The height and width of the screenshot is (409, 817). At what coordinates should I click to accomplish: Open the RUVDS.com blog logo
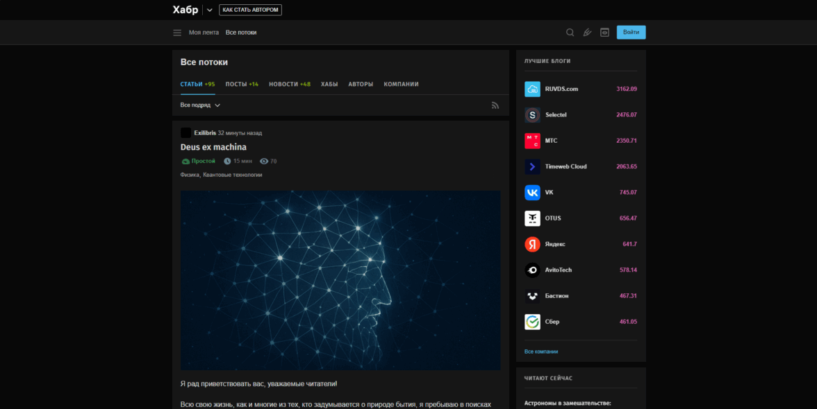532,89
